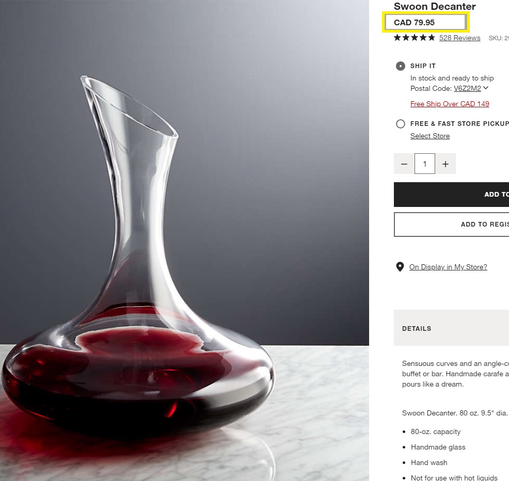Viewport: 509px width, 481px height.
Task: Select the SHIP IT radio button
Action: (x=400, y=66)
